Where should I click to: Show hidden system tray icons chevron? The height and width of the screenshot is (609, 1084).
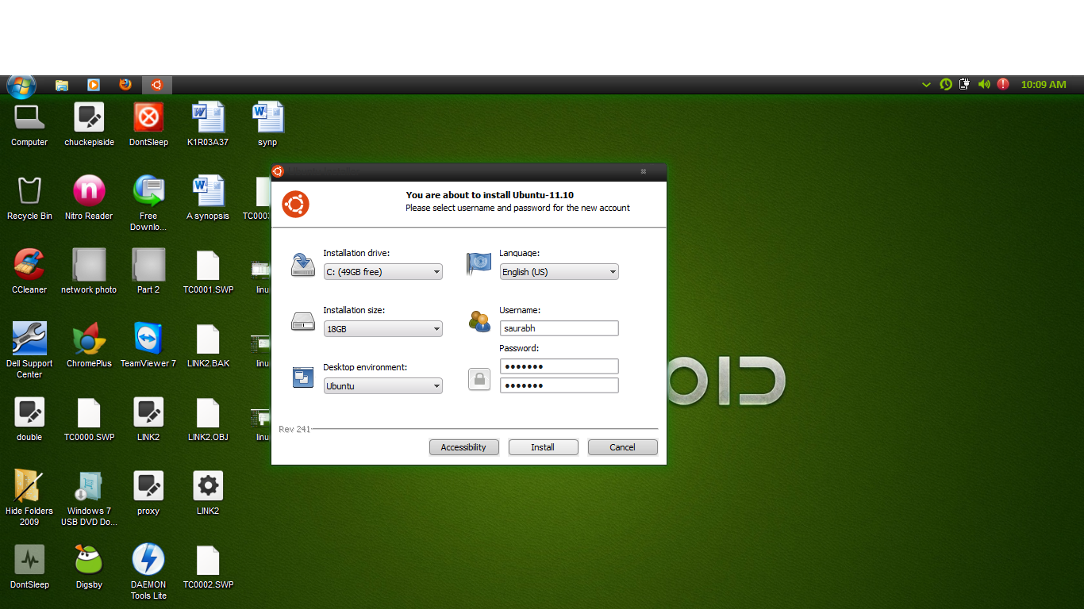coord(926,85)
